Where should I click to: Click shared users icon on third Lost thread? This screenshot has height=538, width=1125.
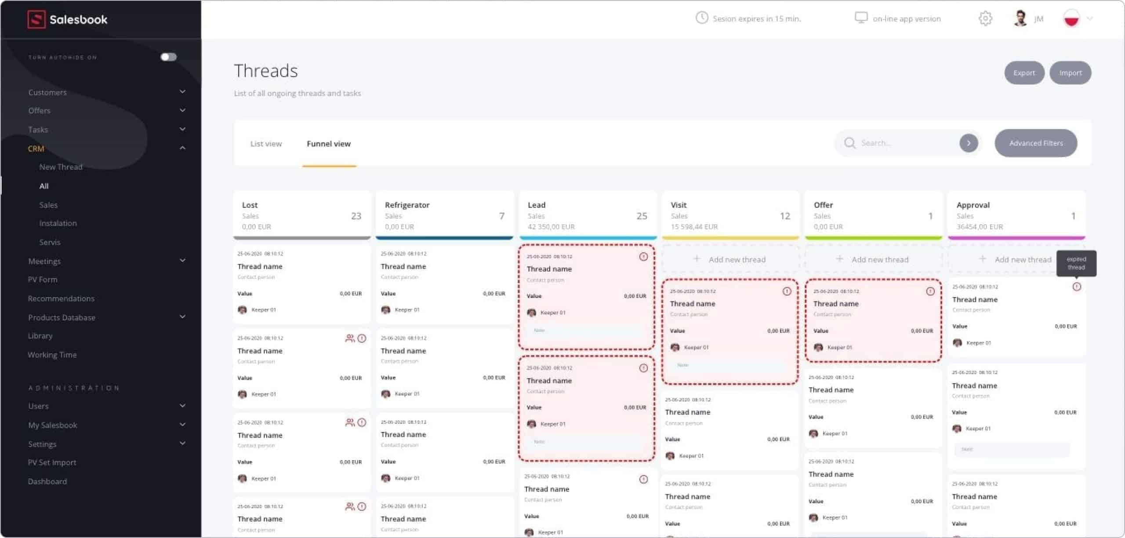tap(350, 422)
